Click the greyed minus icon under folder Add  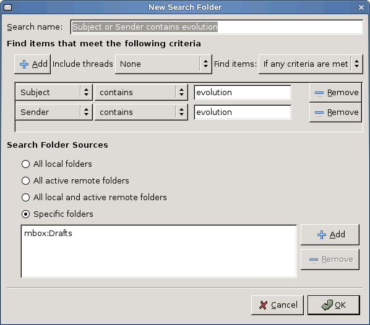click(x=314, y=260)
